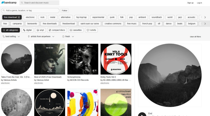Select the rock genre tag
The image size is (210, 116).
[42, 17]
